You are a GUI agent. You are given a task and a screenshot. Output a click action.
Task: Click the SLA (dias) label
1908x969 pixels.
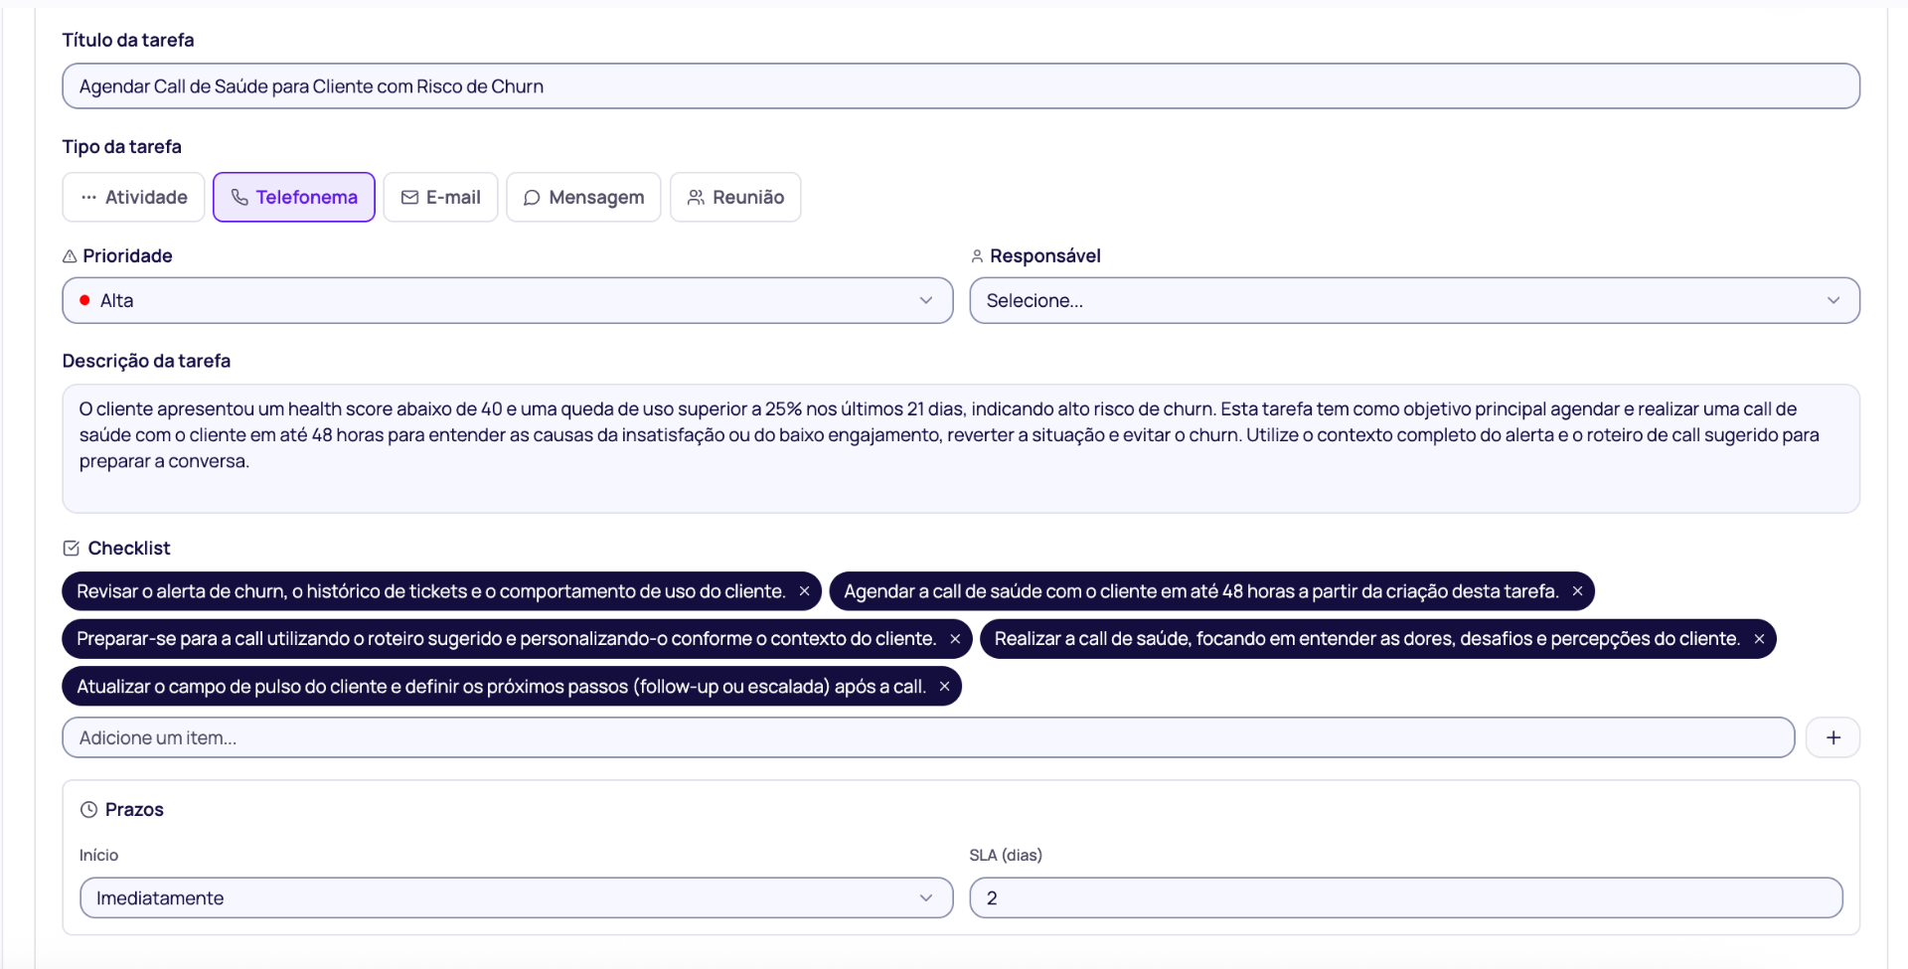(x=1006, y=855)
